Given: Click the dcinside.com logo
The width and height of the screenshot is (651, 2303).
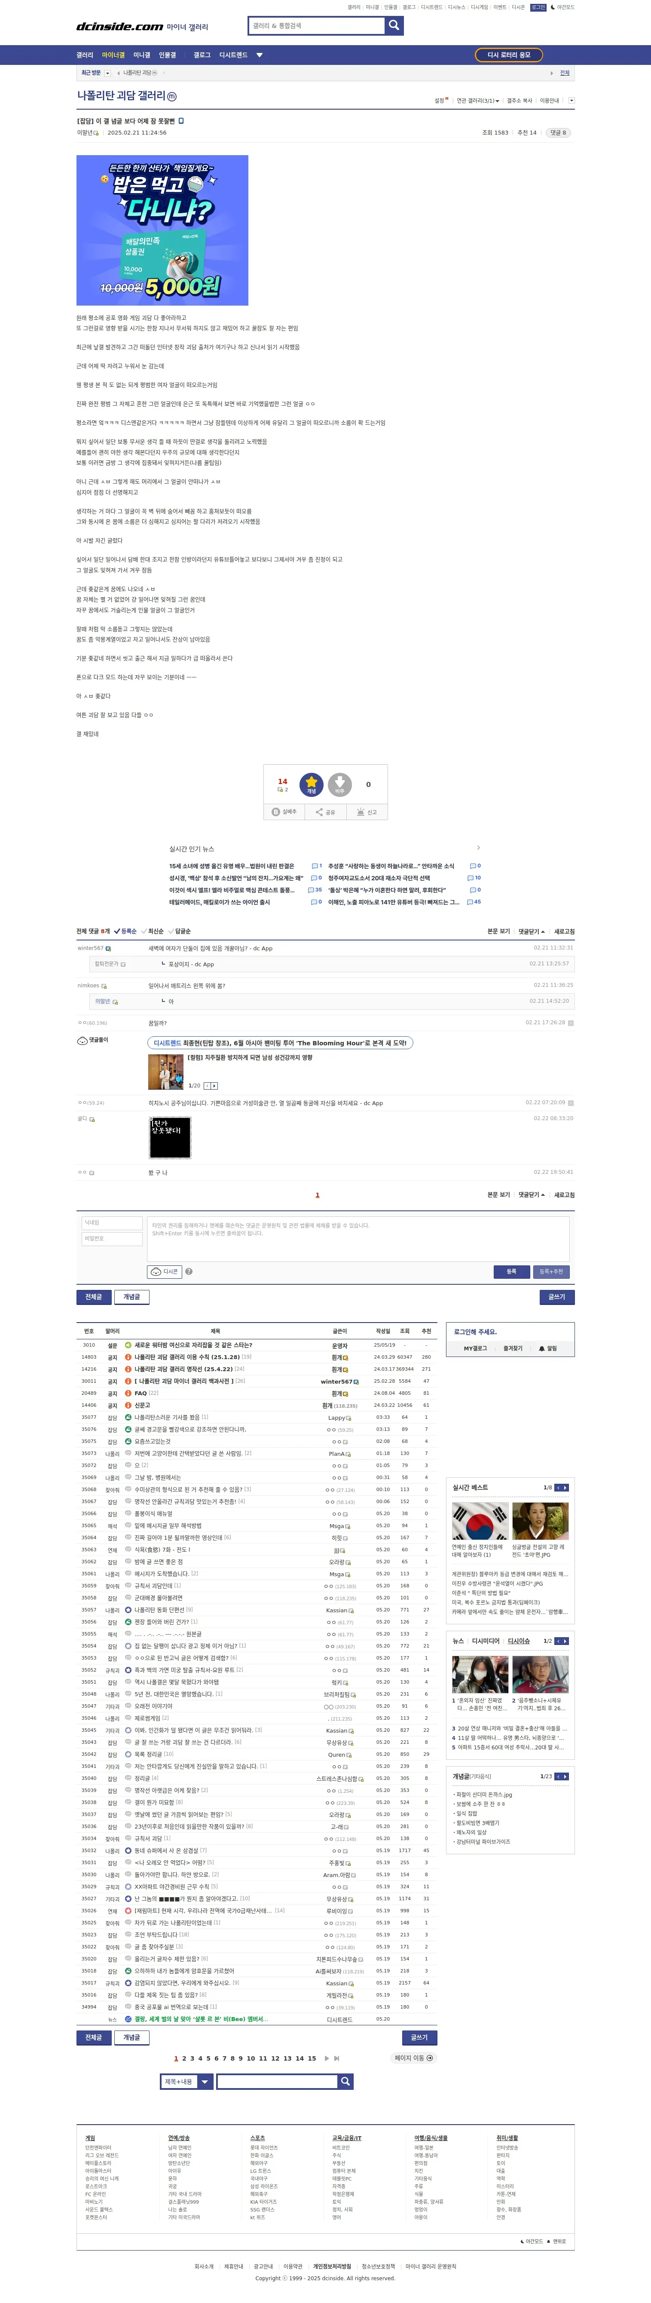Looking at the screenshot, I should (x=120, y=27).
